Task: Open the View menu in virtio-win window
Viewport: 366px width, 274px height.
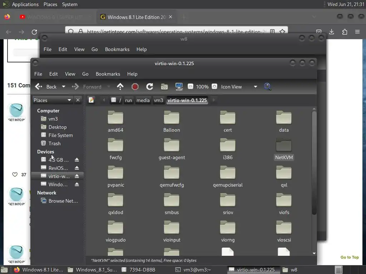Action: [x=70, y=74]
